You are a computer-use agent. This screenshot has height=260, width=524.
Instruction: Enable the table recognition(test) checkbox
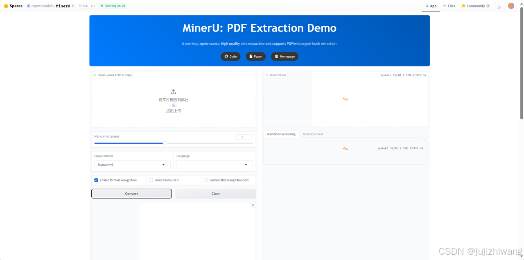[206, 180]
